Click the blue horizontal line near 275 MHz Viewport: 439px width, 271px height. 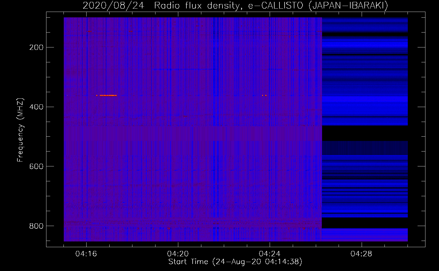coord(185,69)
